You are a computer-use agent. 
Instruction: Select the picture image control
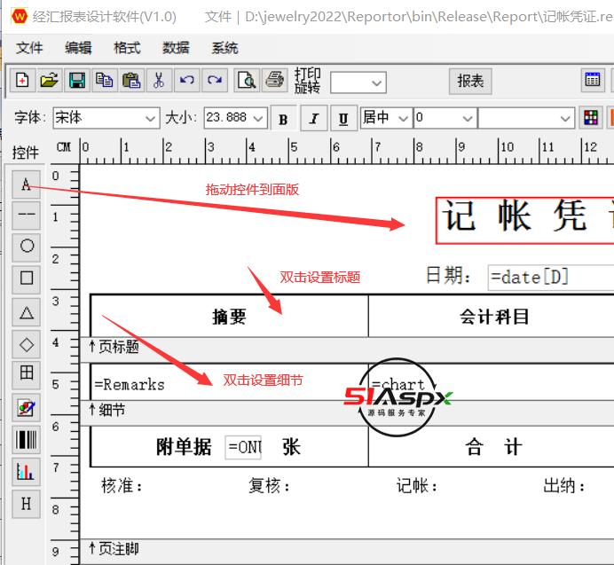coord(27,407)
